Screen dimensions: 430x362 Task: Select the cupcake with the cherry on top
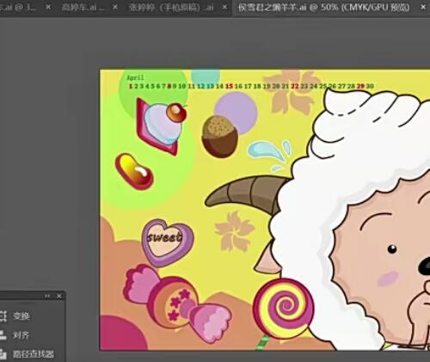161,126
